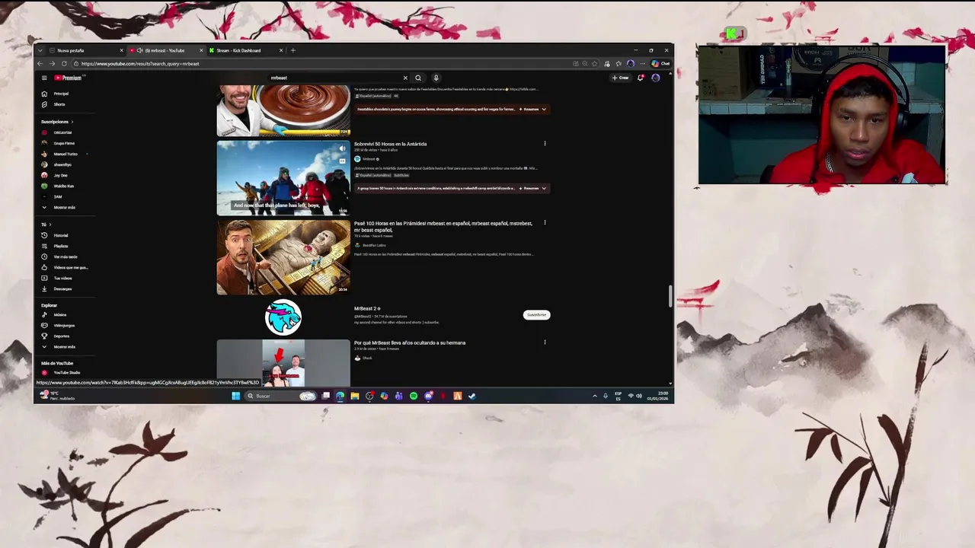Image resolution: width=975 pixels, height=548 pixels.
Task: Open YouTube notifications bell
Action: tap(640, 78)
